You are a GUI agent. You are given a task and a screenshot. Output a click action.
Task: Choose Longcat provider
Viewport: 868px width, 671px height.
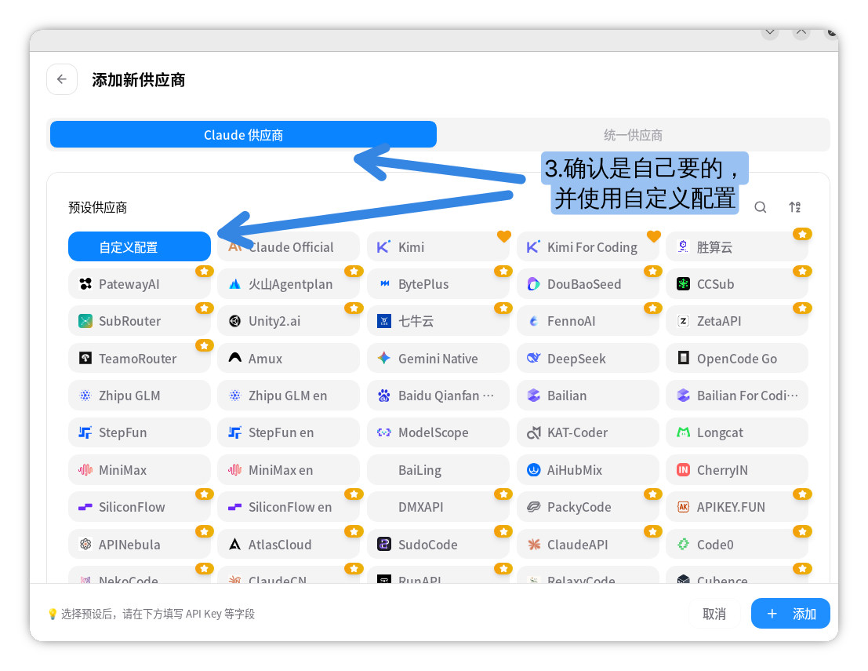(x=737, y=432)
